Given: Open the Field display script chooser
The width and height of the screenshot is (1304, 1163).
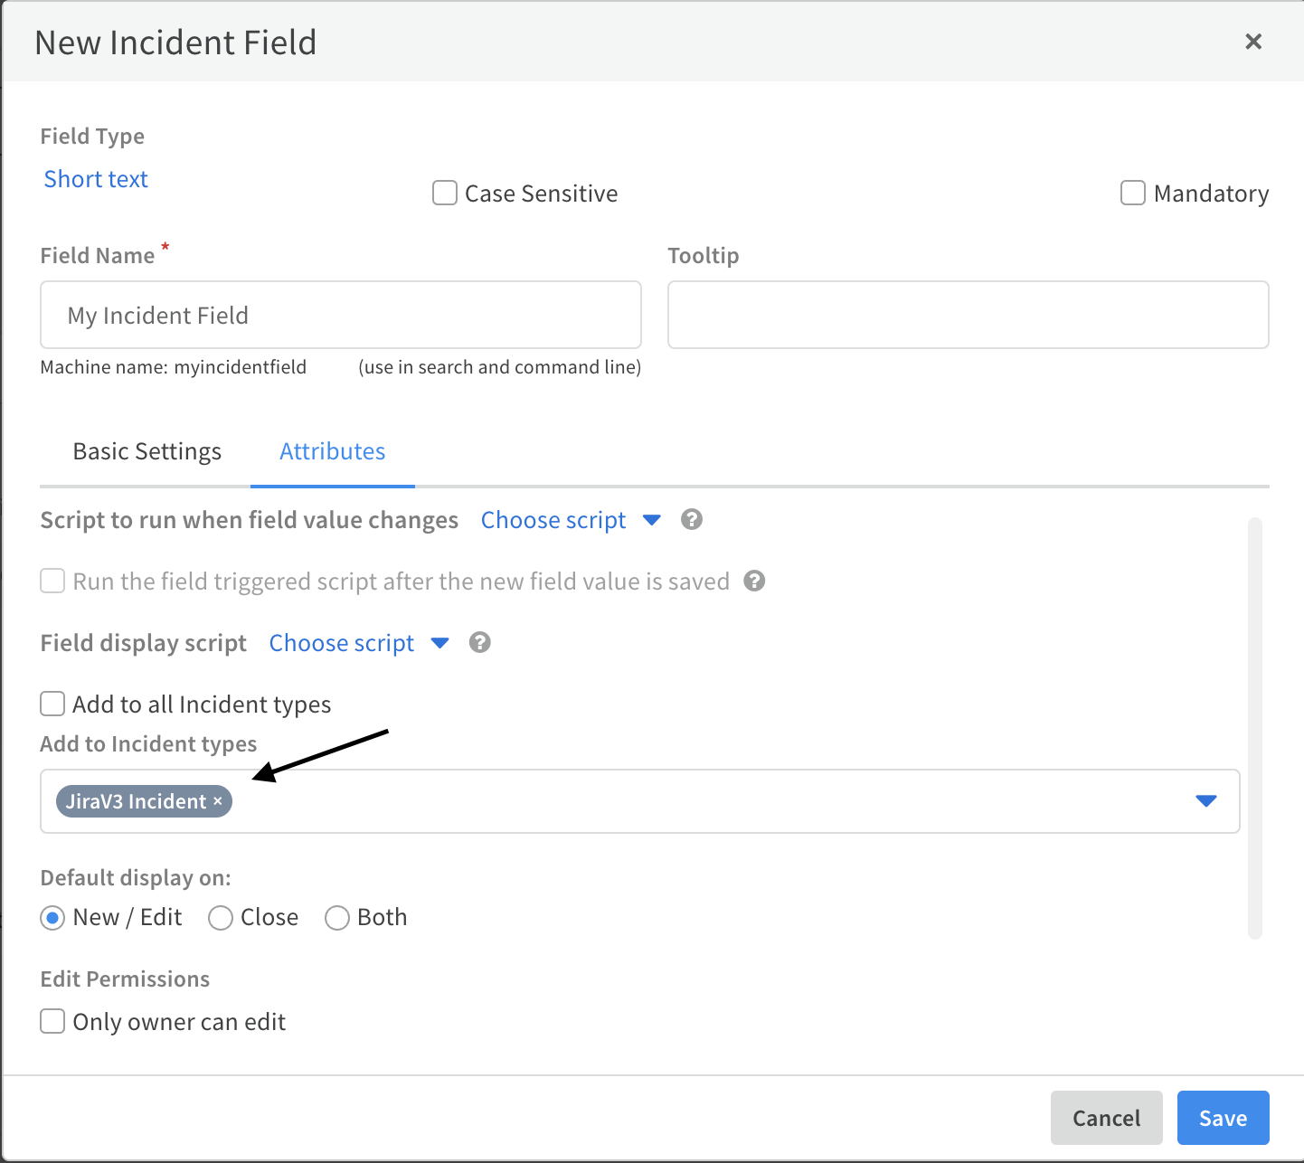Looking at the screenshot, I should click(341, 643).
